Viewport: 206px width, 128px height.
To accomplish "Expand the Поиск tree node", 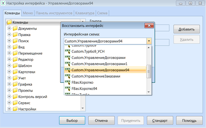I will pyautogui.click(x=9, y=41).
